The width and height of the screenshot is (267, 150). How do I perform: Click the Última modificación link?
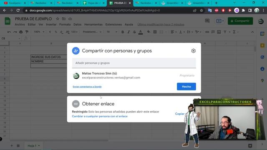161,25
